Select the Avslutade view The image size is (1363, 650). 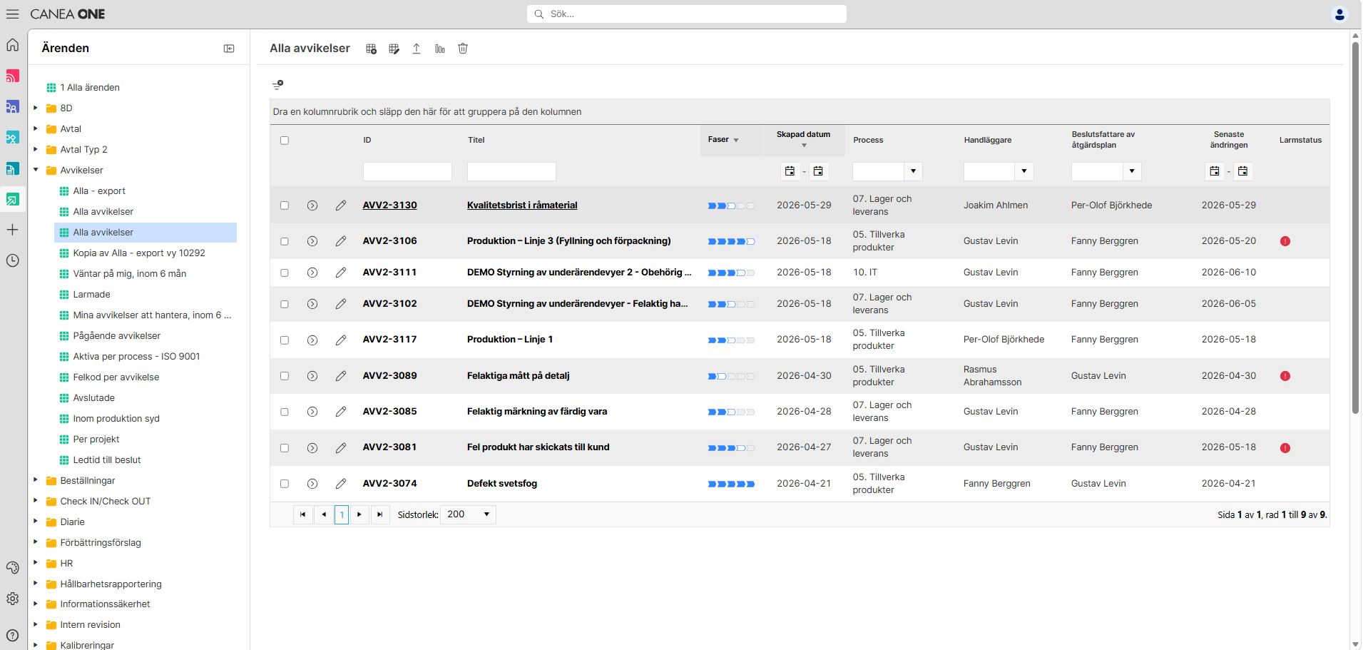(x=94, y=397)
